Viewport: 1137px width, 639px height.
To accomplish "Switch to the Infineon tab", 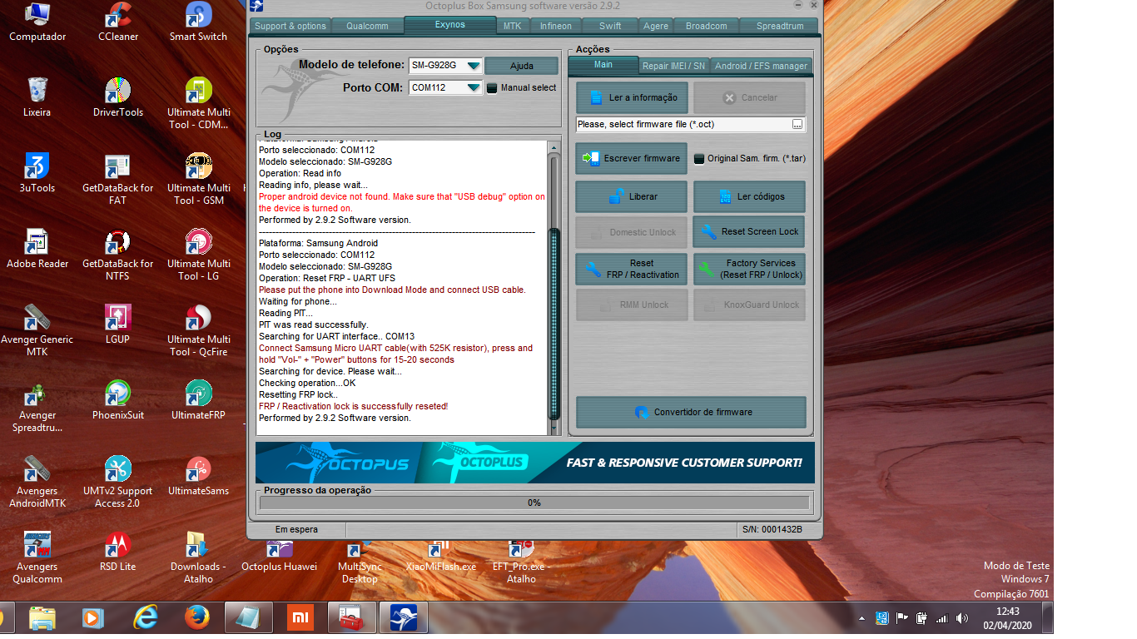I will (x=556, y=26).
